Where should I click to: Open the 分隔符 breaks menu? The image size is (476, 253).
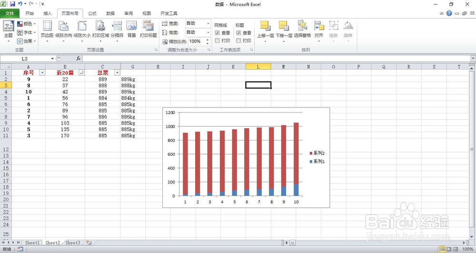[117, 32]
